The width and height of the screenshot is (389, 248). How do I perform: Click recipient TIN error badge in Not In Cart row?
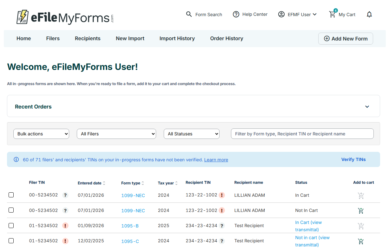click(222, 210)
